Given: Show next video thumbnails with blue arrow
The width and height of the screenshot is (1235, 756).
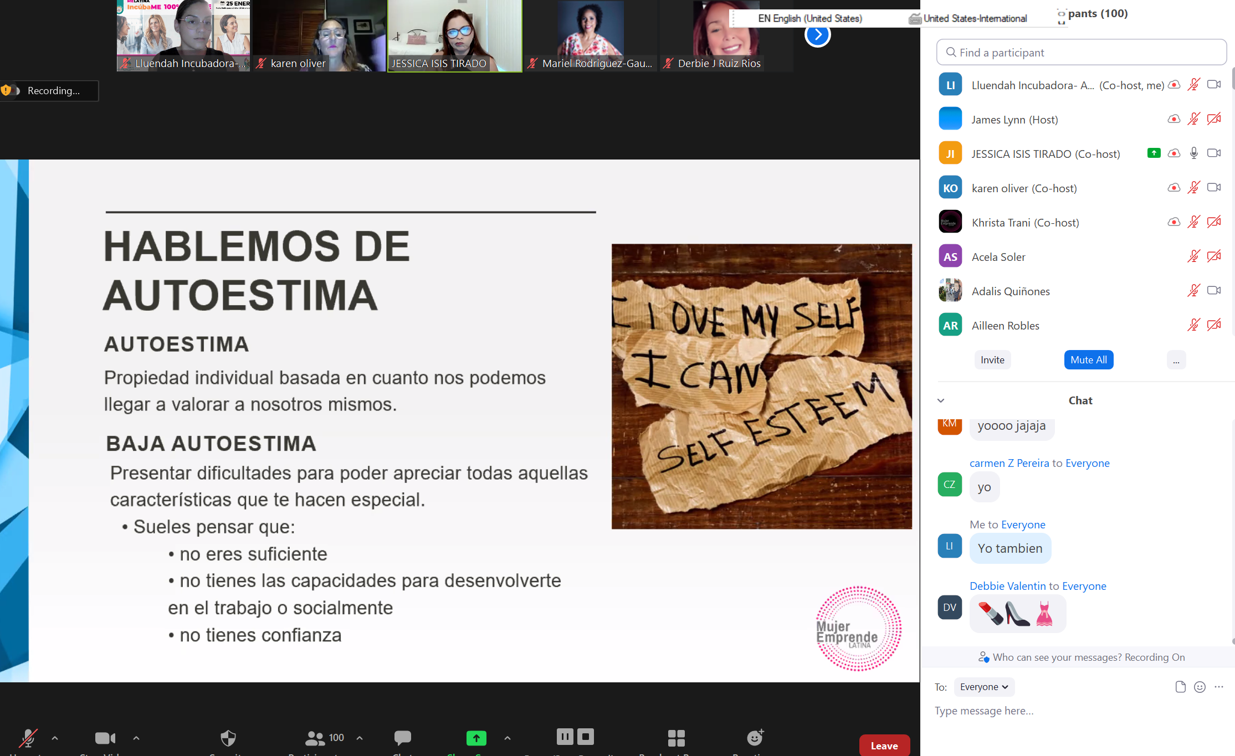Looking at the screenshot, I should tap(818, 35).
